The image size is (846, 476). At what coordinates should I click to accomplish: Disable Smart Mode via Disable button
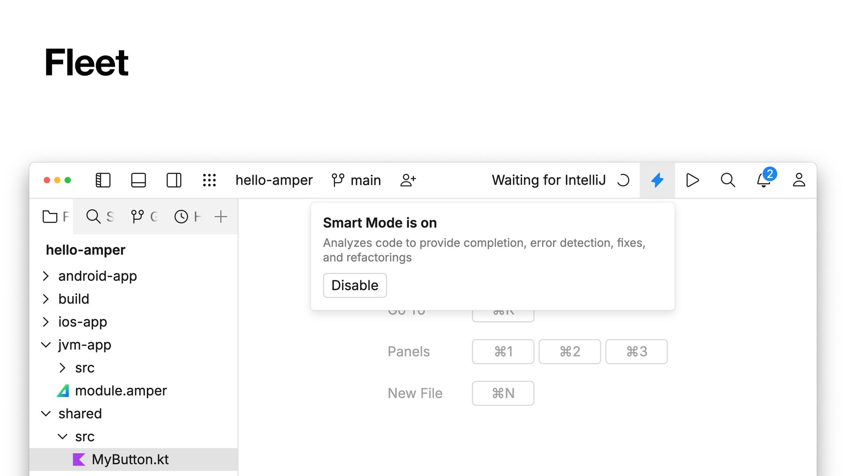click(355, 285)
